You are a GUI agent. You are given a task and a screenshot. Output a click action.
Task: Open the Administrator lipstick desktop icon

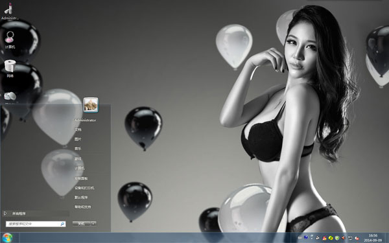pos(10,10)
